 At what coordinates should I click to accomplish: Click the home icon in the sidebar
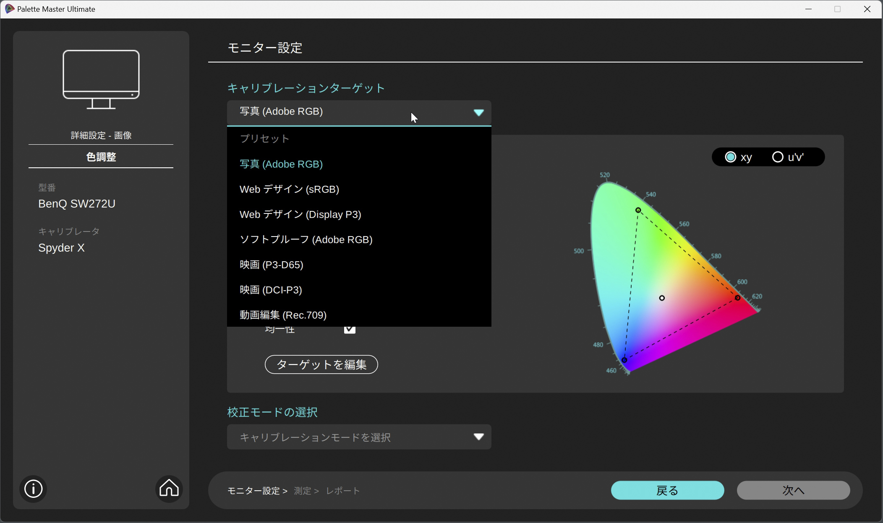pyautogui.click(x=169, y=488)
